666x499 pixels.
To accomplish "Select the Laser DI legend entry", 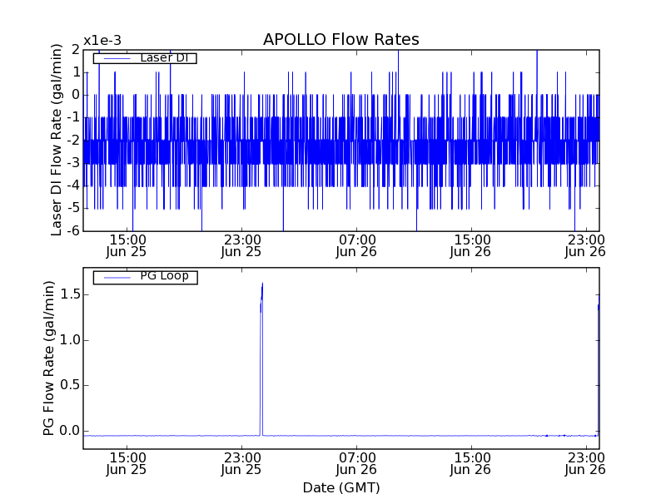I will (145, 57).
